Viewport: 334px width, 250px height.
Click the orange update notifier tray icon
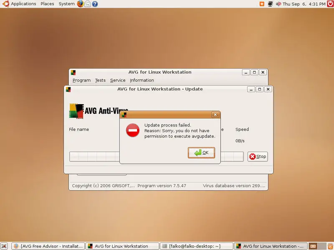click(262, 4)
